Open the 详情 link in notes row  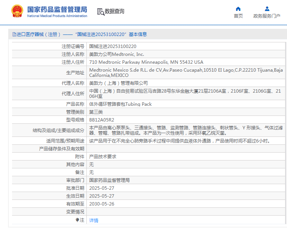click(94, 220)
